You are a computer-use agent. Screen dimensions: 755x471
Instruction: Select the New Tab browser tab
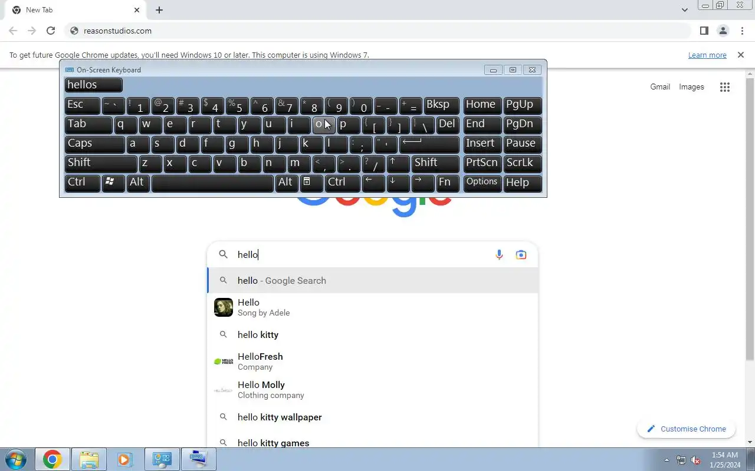pos(74,10)
